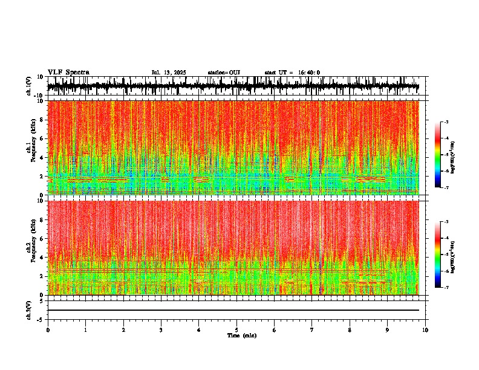The width and height of the screenshot is (479, 370).
Task: Click time axis tick label "0"
Action: 48,330
